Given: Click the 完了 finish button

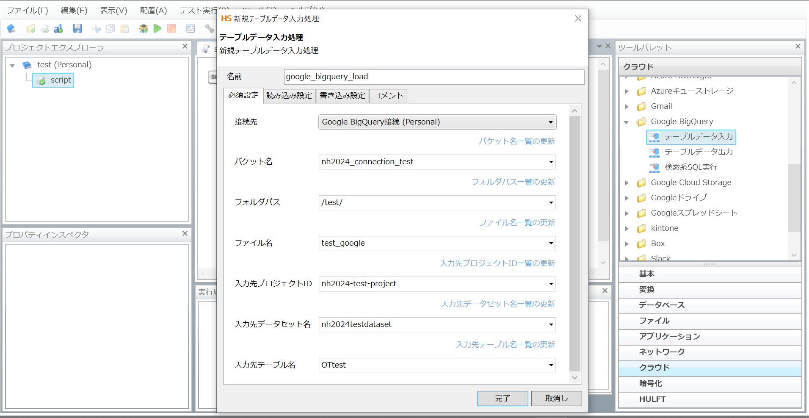Looking at the screenshot, I should (x=503, y=399).
